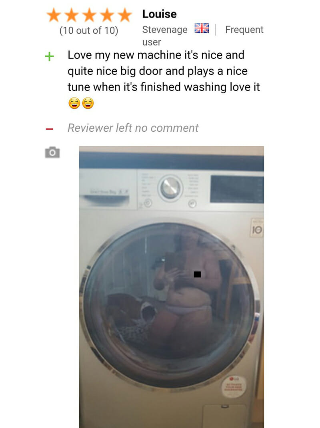Screen dimensions: 320x428
Task: Click the second grinning emoji
Action: (x=88, y=103)
